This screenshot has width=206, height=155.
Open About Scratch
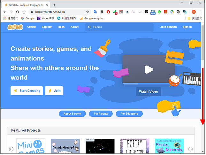pyautogui.click(x=72, y=114)
